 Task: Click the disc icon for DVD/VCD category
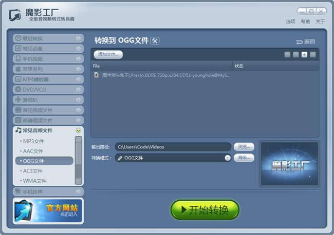click(x=18, y=90)
